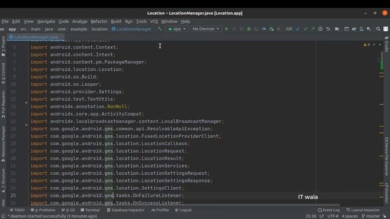Close the LocationManager.java tab
The height and width of the screenshot is (219, 390).
pyautogui.click(x=62, y=37)
